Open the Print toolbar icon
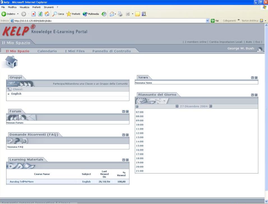268x204 pixels. (x=120, y=14)
